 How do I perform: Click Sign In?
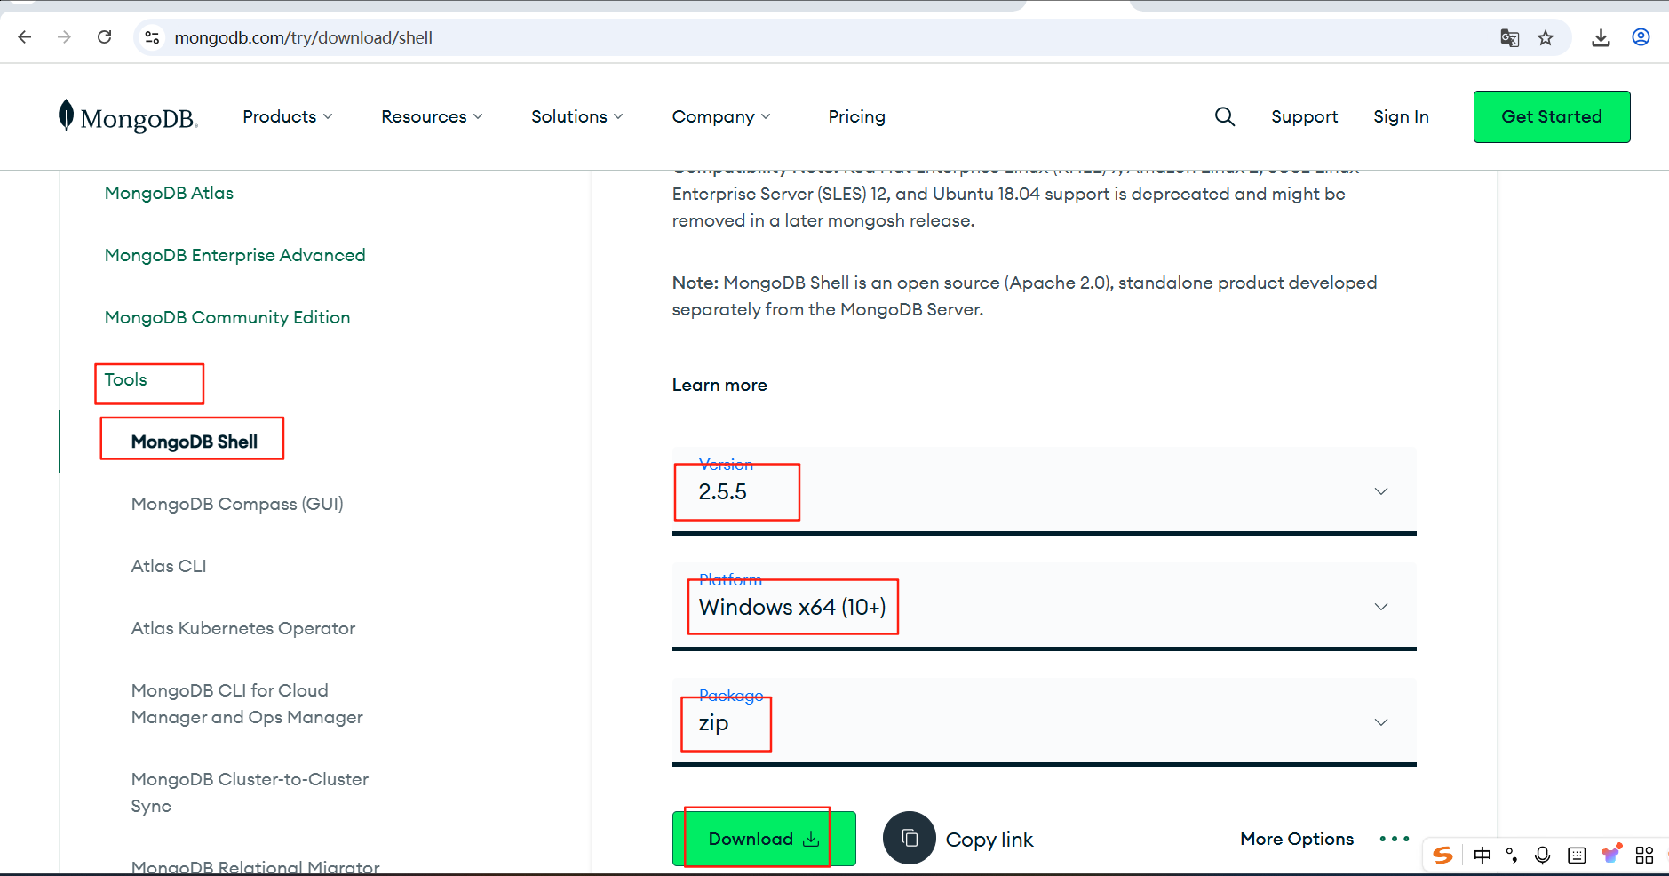(1401, 116)
